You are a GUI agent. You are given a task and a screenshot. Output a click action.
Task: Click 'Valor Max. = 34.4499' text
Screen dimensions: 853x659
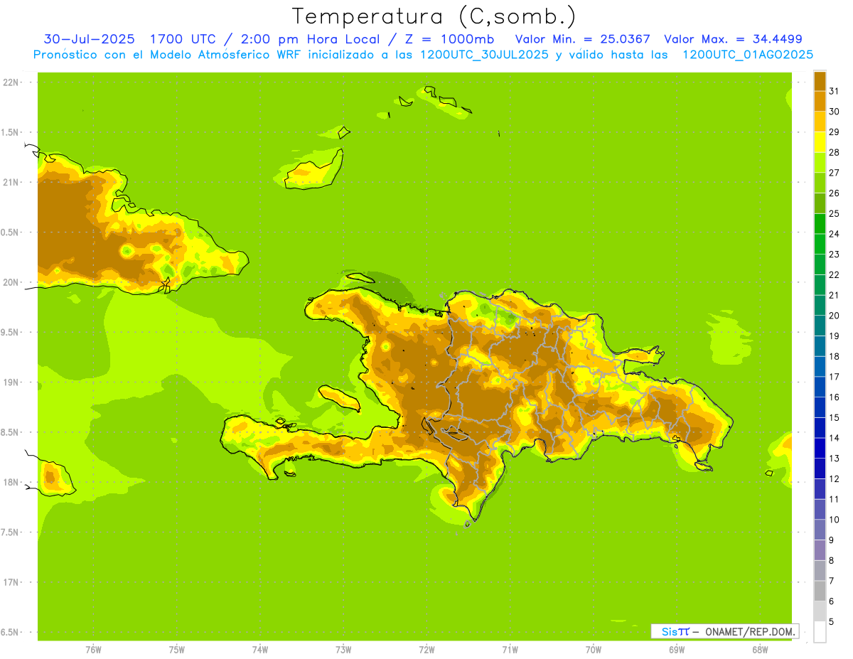click(733, 39)
